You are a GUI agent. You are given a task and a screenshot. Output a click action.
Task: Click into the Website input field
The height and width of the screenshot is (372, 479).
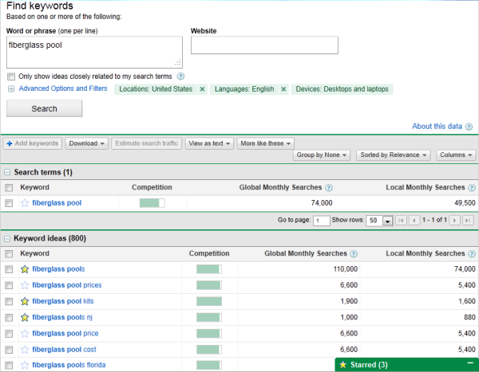pyautogui.click(x=264, y=45)
